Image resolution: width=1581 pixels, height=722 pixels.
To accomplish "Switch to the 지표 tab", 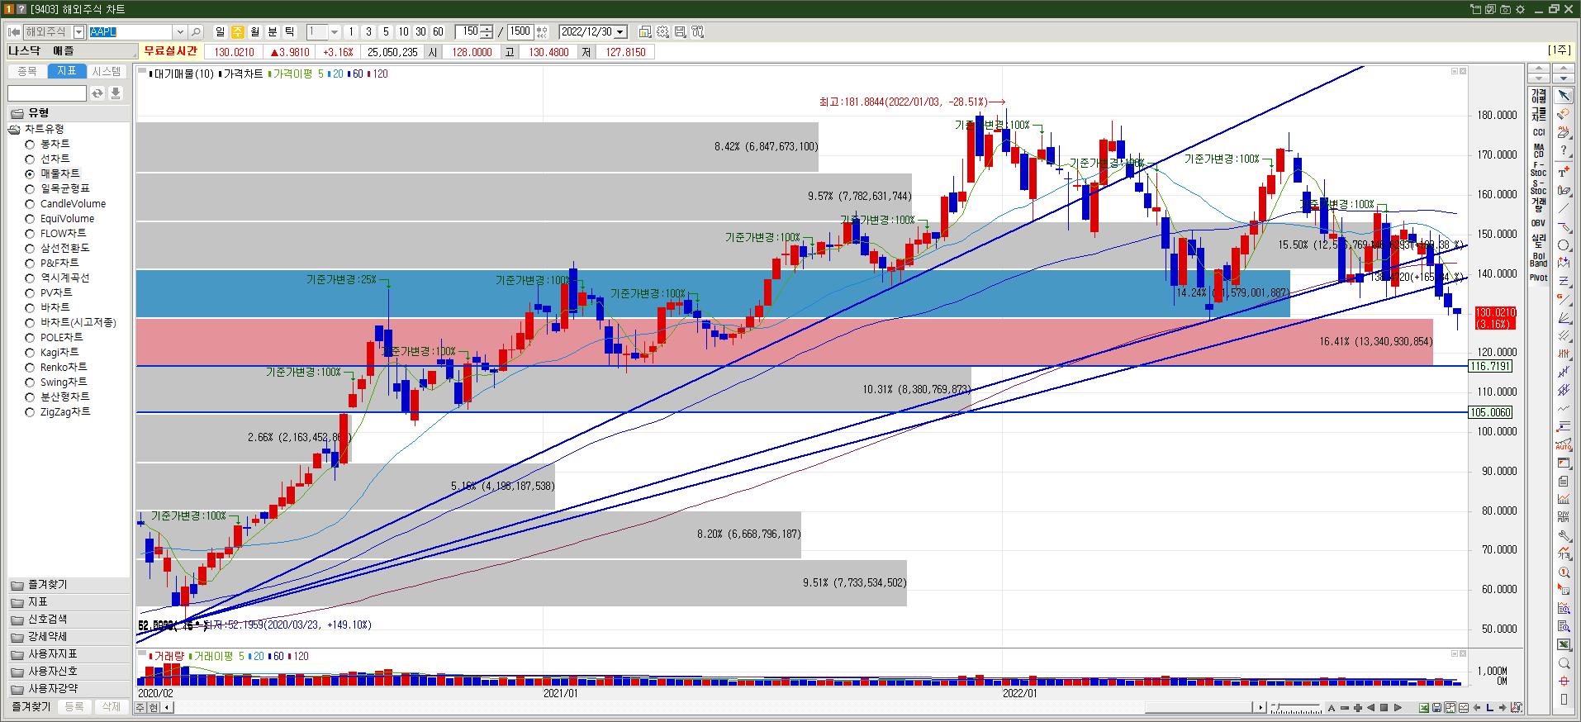I will [x=66, y=72].
